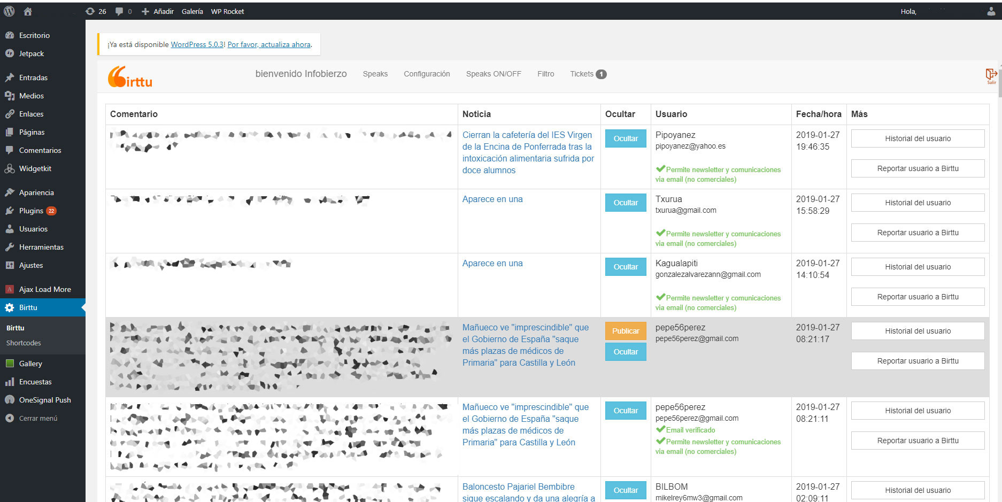
Task: Click the Salir exit icon
Action: (x=991, y=76)
